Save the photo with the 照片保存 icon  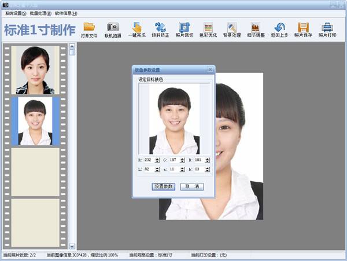coord(303,30)
